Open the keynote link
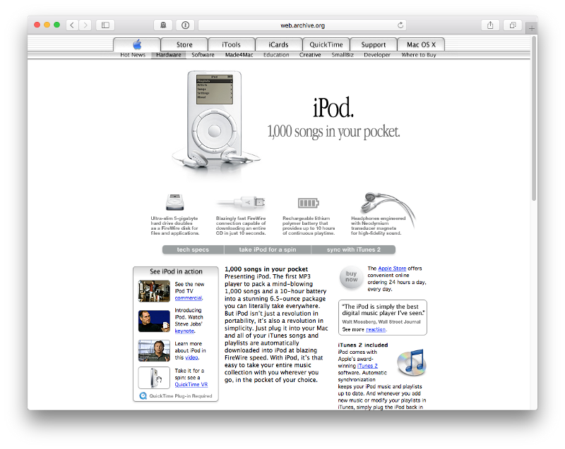The width and height of the screenshot is (565, 449). pos(184,330)
